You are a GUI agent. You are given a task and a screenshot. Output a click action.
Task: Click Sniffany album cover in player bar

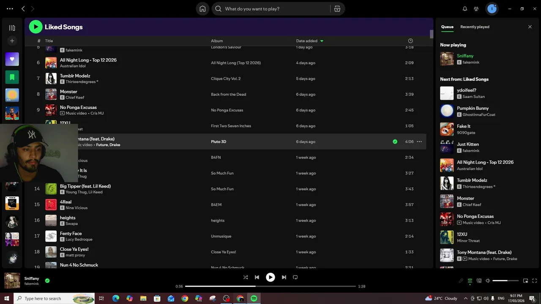(12, 281)
